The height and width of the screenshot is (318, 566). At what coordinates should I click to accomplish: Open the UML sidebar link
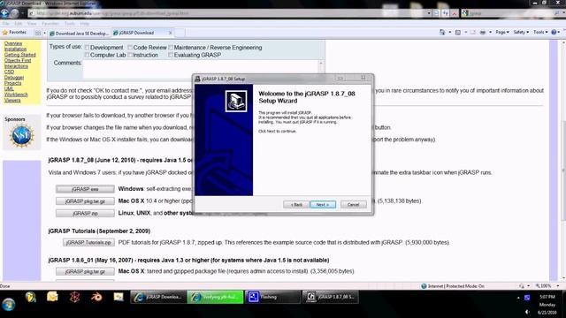9,88
